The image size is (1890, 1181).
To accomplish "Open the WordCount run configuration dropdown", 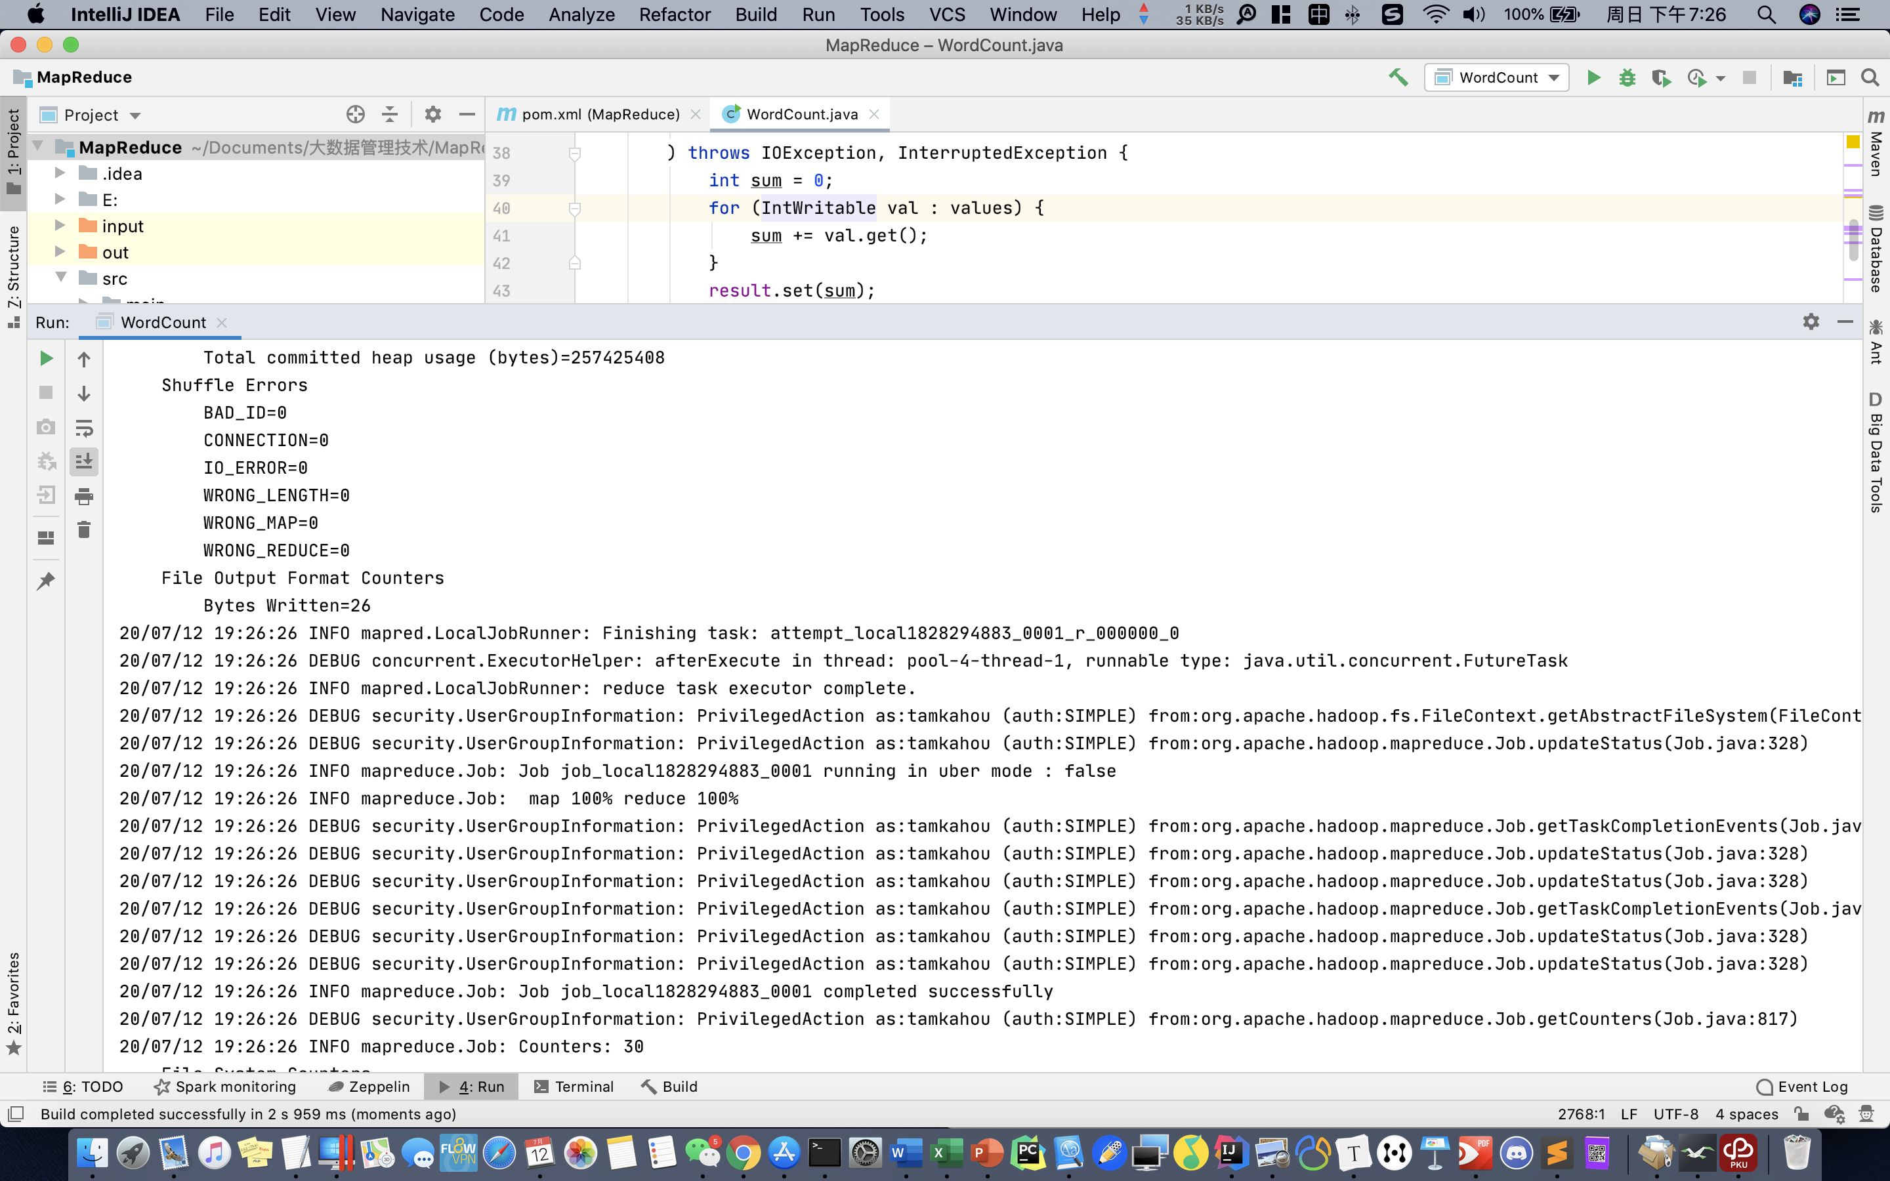I will [x=1497, y=77].
